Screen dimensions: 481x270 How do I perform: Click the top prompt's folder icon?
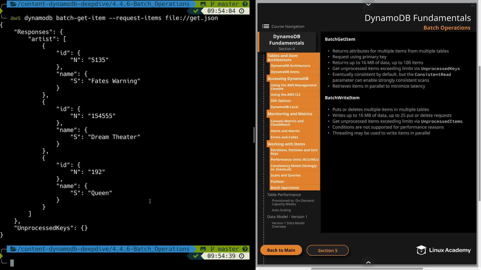pos(13,4)
